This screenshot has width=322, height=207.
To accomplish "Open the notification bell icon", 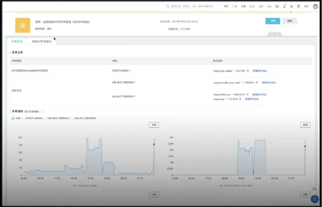I will point(284,6).
